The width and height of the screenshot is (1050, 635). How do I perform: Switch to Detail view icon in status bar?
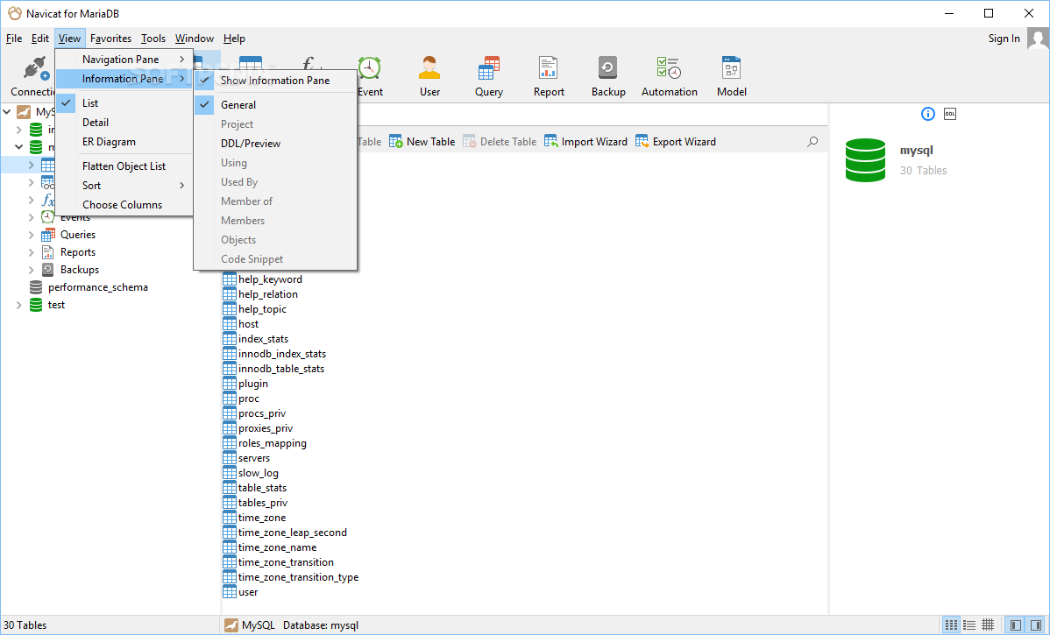coord(969,625)
